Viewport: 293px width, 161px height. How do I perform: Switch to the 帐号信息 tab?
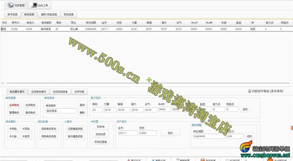point(12,14)
